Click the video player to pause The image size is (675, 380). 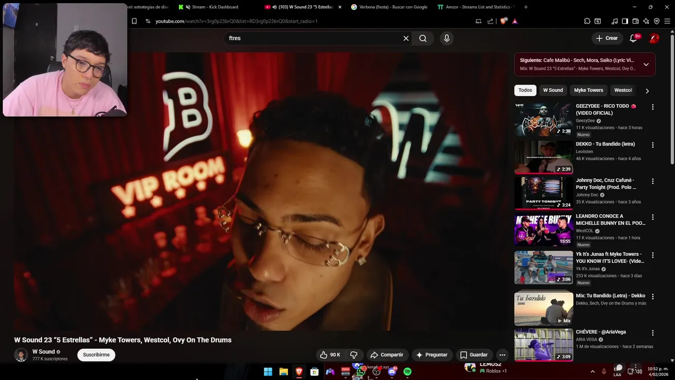(x=262, y=191)
